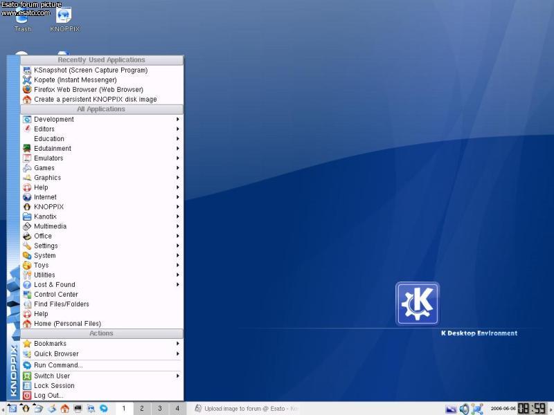
Task: Expand the Graphics submenu arrow
Action: click(x=178, y=178)
